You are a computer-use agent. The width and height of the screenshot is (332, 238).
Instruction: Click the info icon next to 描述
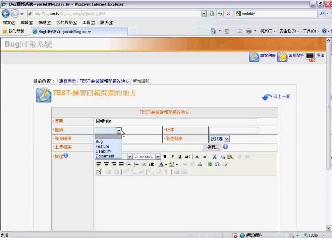tap(66, 155)
